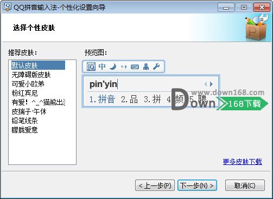This screenshot has width=273, height=199.
Task: Click the next page arrow in candidate preview
Action: pos(211,84)
